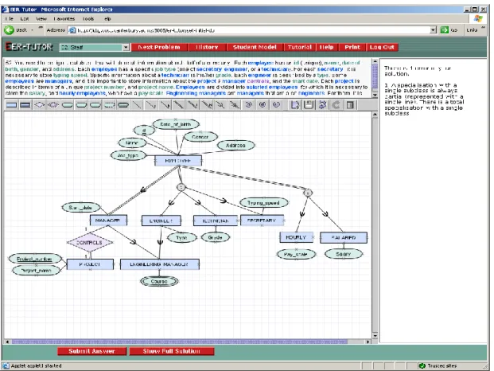Click the problem text scroll-down arrow
This screenshot has width=494, height=371.
(375, 94)
